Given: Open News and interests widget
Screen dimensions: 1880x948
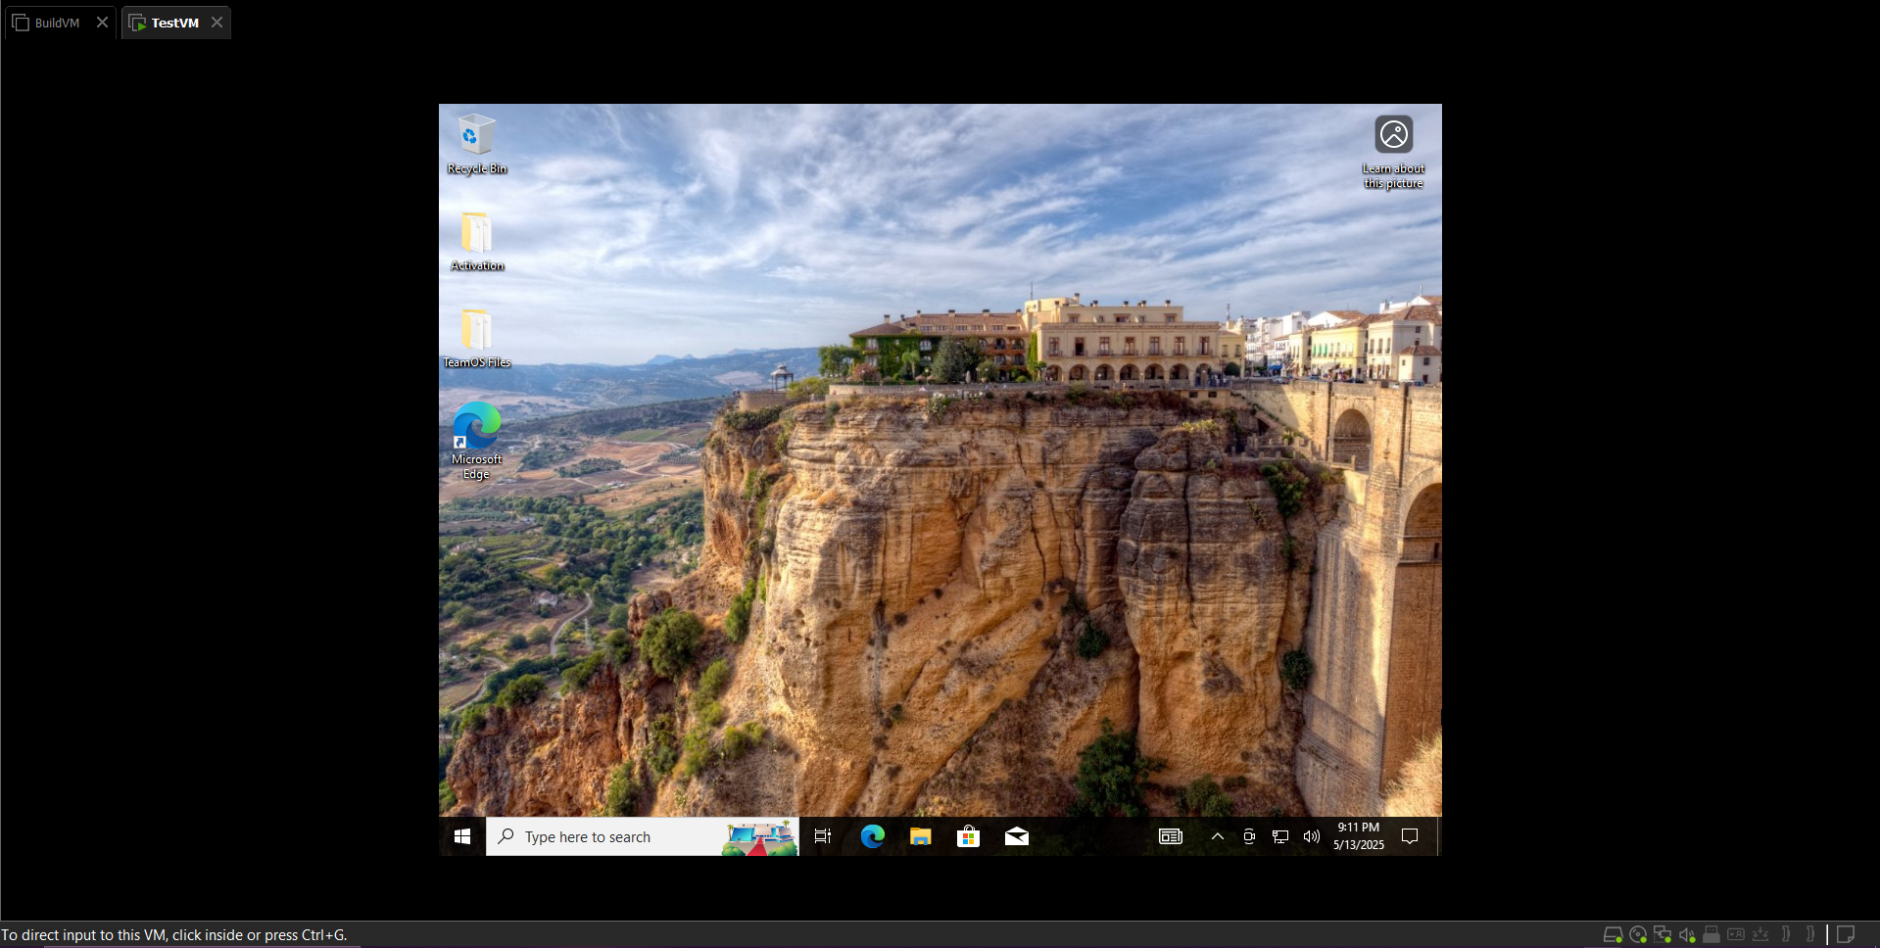Looking at the screenshot, I should (1171, 836).
